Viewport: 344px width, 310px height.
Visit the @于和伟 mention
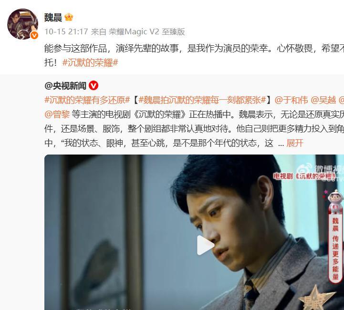pos(291,100)
